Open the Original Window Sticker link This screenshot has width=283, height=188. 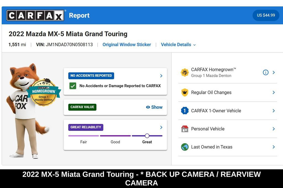(x=127, y=44)
